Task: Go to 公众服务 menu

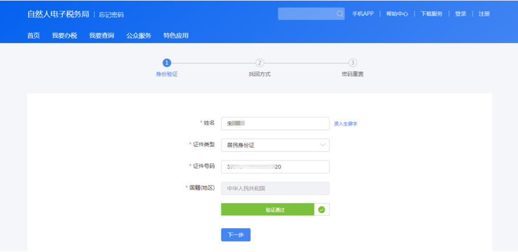Action: [138, 36]
